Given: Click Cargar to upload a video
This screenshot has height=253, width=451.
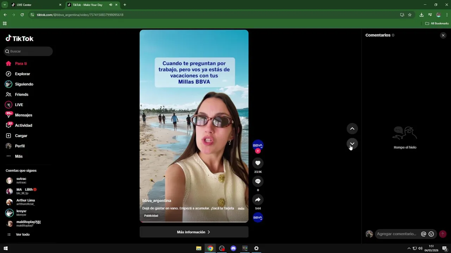Looking at the screenshot, I should pos(21,136).
